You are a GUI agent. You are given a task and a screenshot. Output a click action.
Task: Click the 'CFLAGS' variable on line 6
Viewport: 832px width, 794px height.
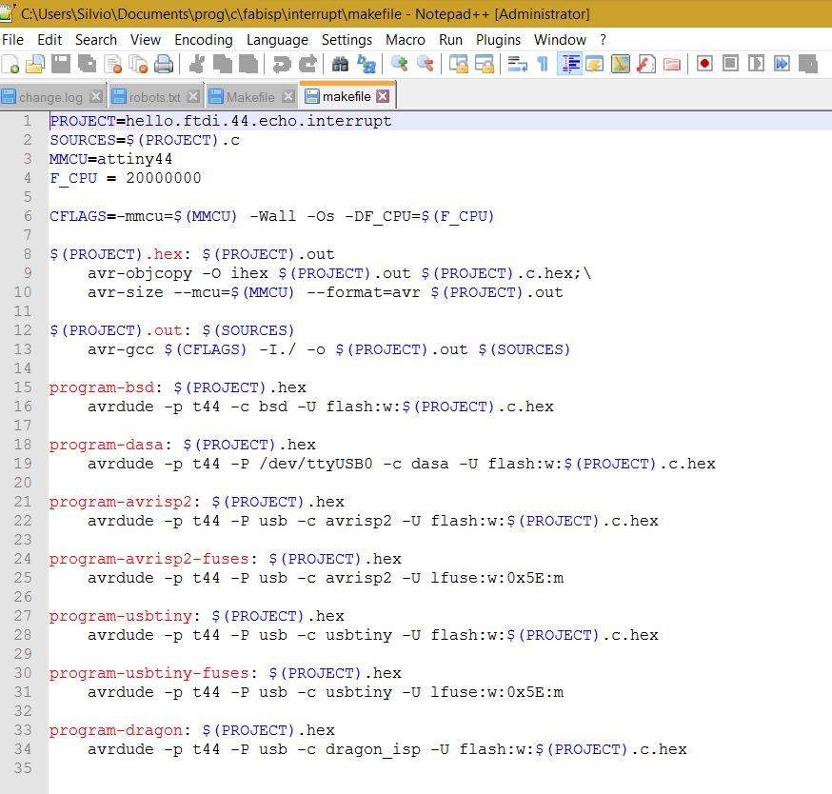tap(78, 216)
